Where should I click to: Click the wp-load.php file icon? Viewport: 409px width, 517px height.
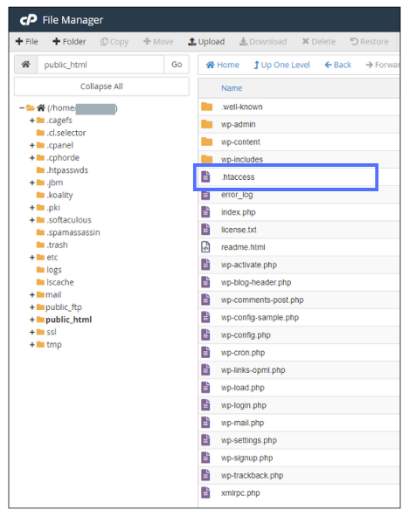click(205, 388)
